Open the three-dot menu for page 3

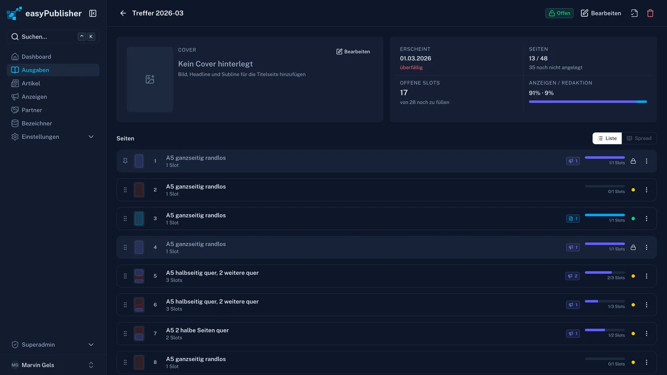point(647,218)
